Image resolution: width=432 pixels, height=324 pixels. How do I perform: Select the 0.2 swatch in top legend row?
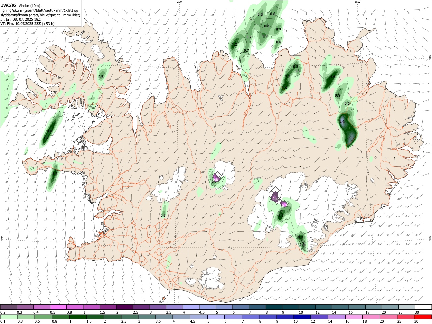coord(9,307)
